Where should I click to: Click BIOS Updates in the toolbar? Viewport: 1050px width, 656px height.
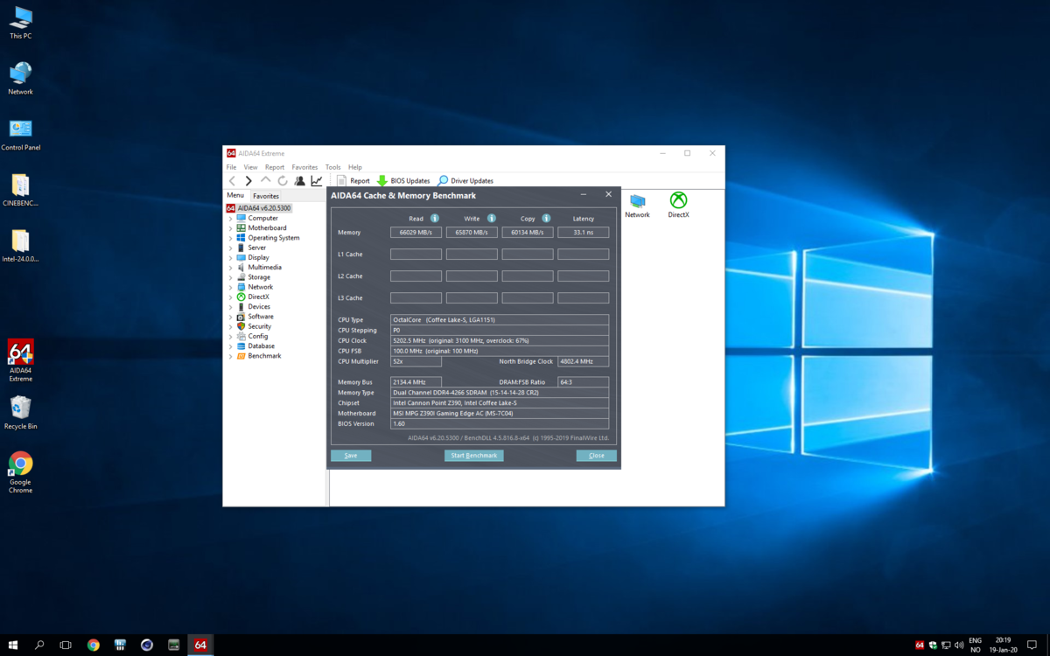[403, 181]
